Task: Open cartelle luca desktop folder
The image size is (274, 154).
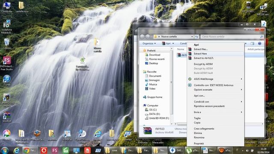Action: pos(22,8)
